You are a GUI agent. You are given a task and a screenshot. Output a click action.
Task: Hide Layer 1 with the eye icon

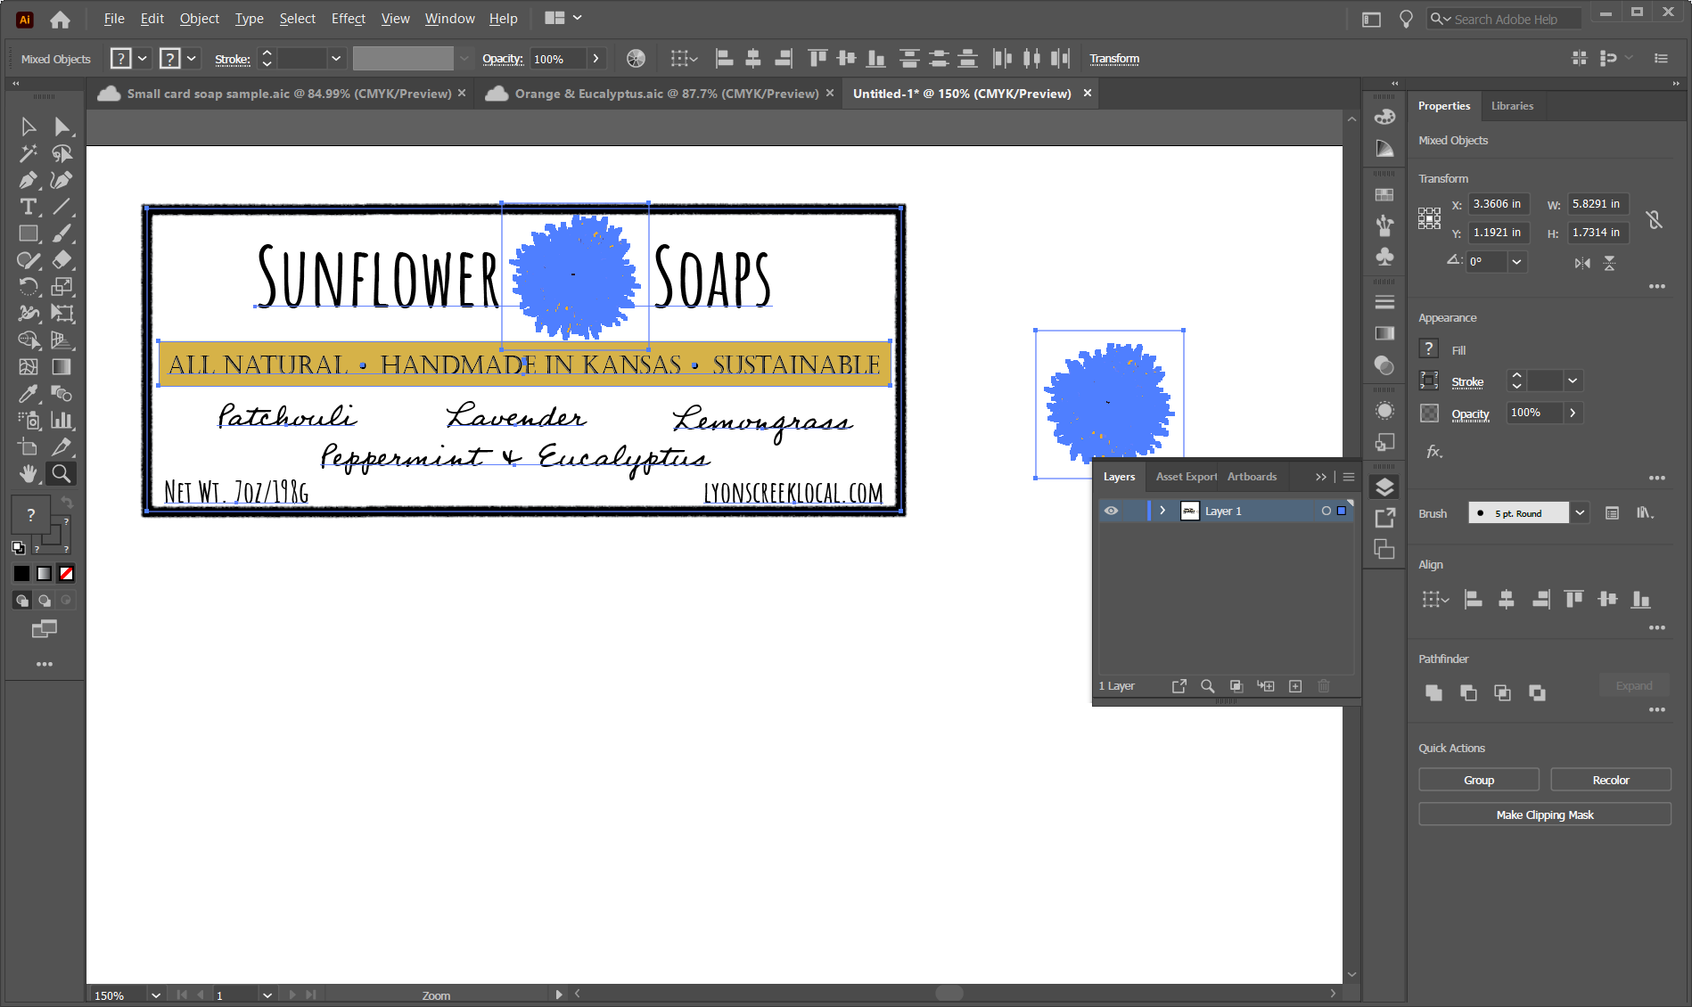pos(1111,511)
